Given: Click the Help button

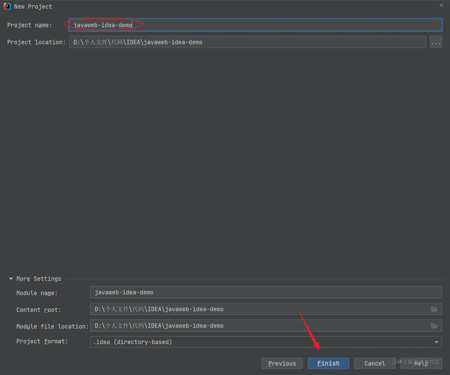Looking at the screenshot, I should [x=421, y=363].
